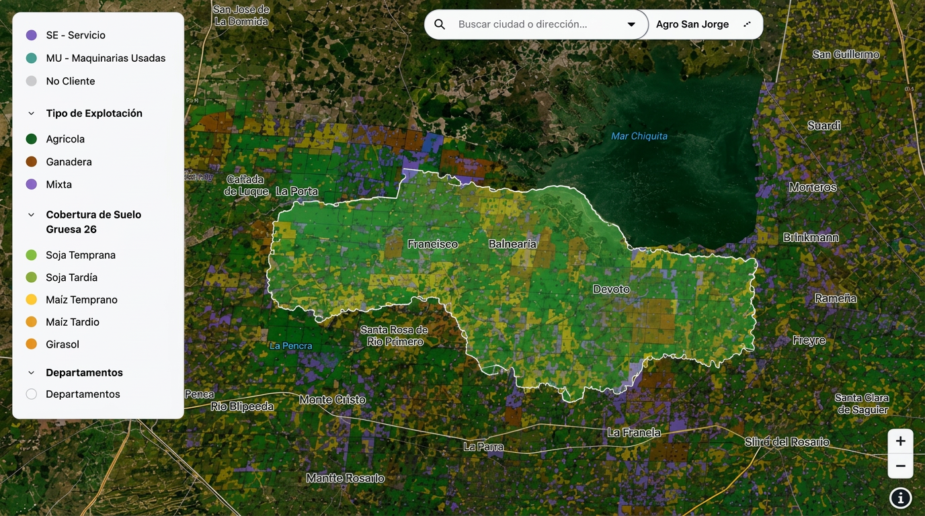This screenshot has width=925, height=516.
Task: Click the Rameña map label
Action: [x=836, y=298]
